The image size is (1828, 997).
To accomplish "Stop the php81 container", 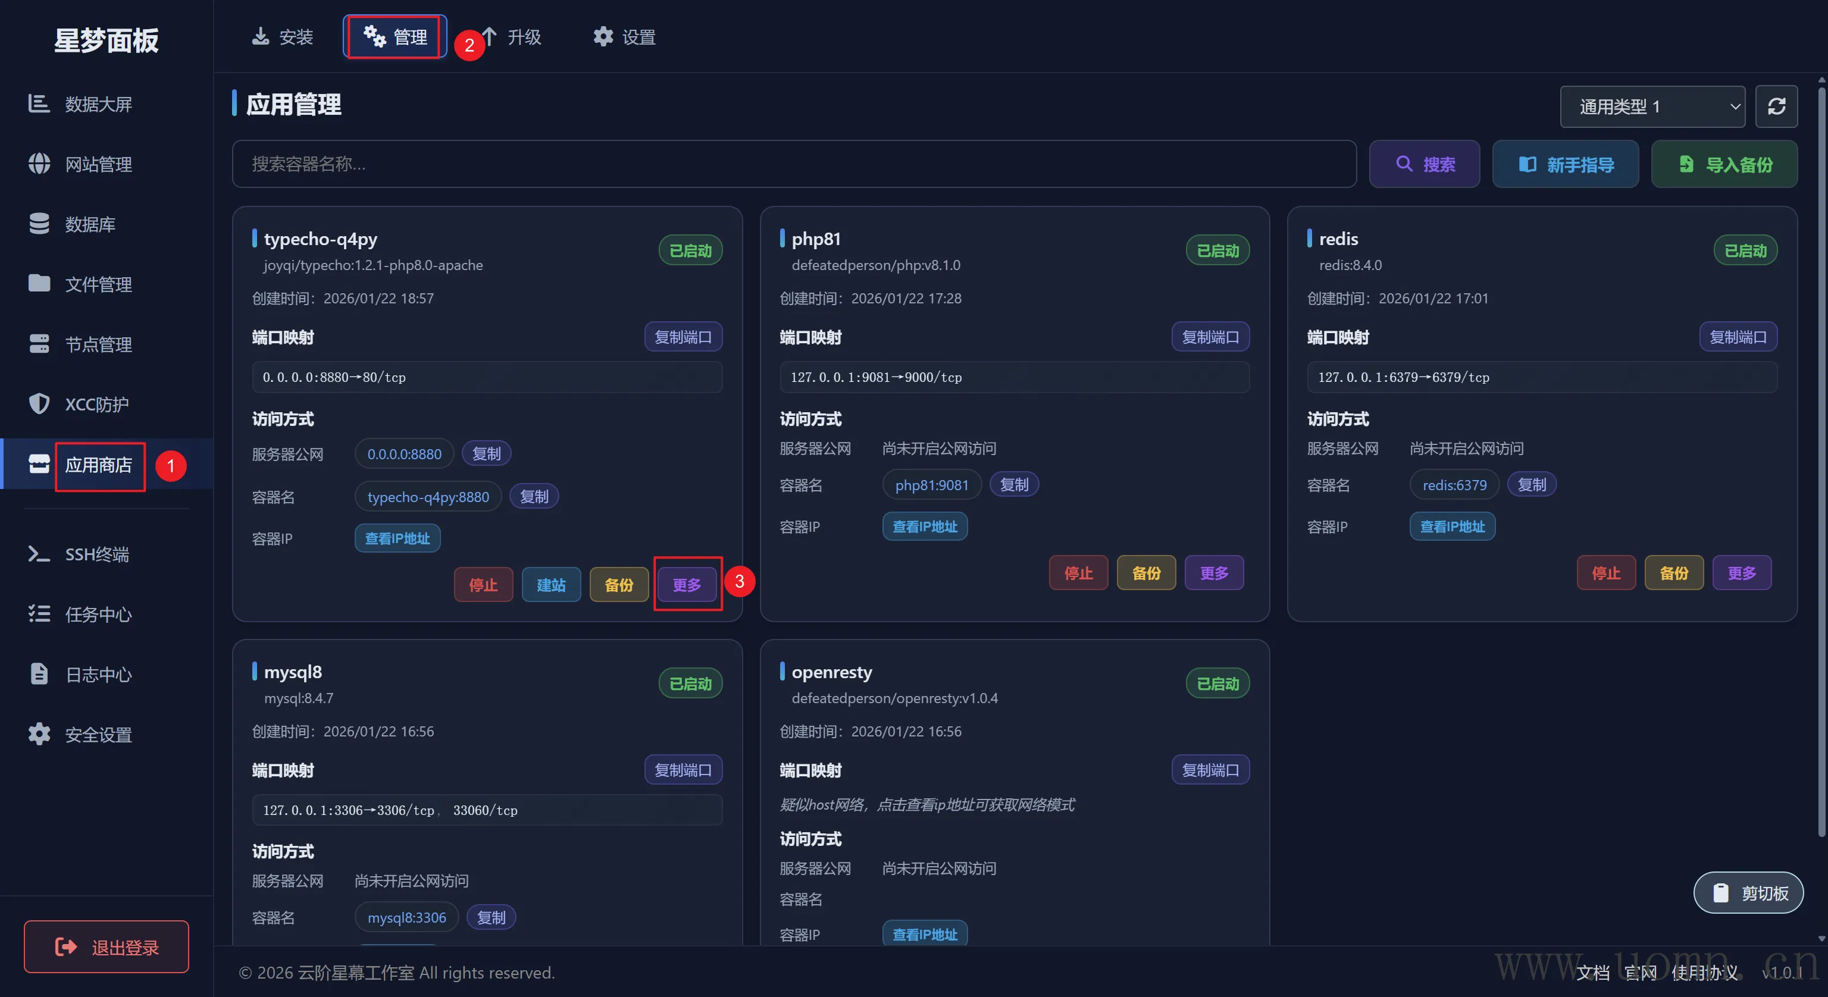I will 1078,573.
